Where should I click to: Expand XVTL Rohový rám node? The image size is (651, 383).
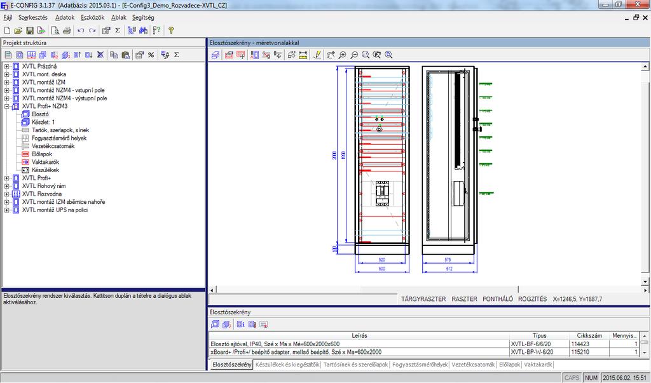click(x=6, y=186)
